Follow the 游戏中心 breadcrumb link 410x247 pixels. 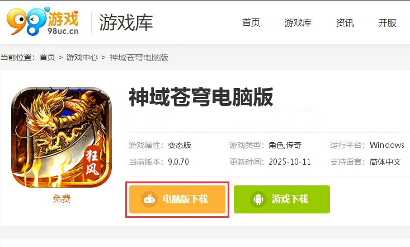click(x=82, y=57)
